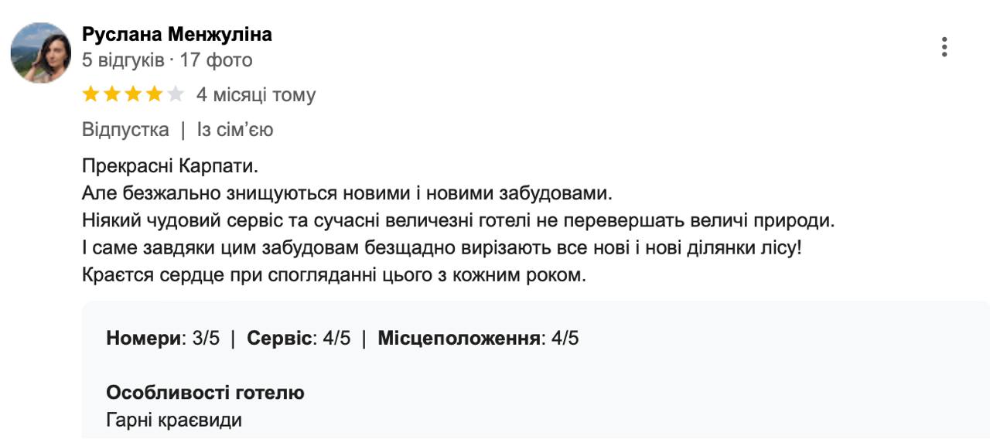This screenshot has width=990, height=446.
Task: Open the three-dot review options menu
Action: (944, 47)
